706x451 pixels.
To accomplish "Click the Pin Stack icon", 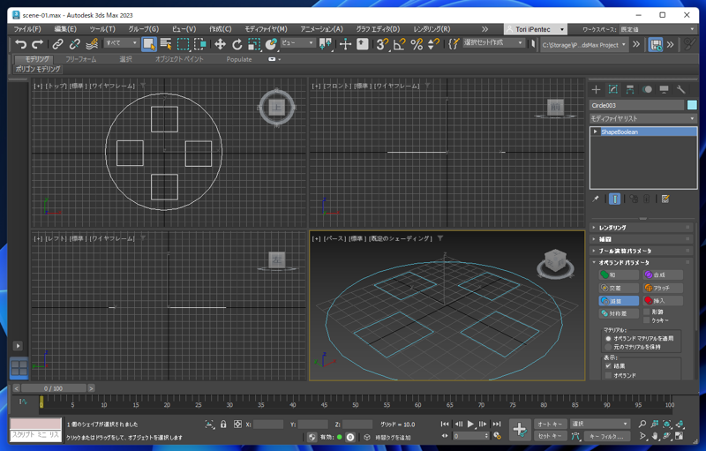I will pyautogui.click(x=595, y=199).
